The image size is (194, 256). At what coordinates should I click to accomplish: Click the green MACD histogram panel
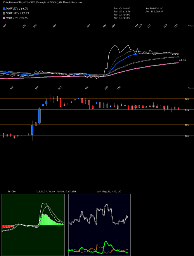click(33, 225)
